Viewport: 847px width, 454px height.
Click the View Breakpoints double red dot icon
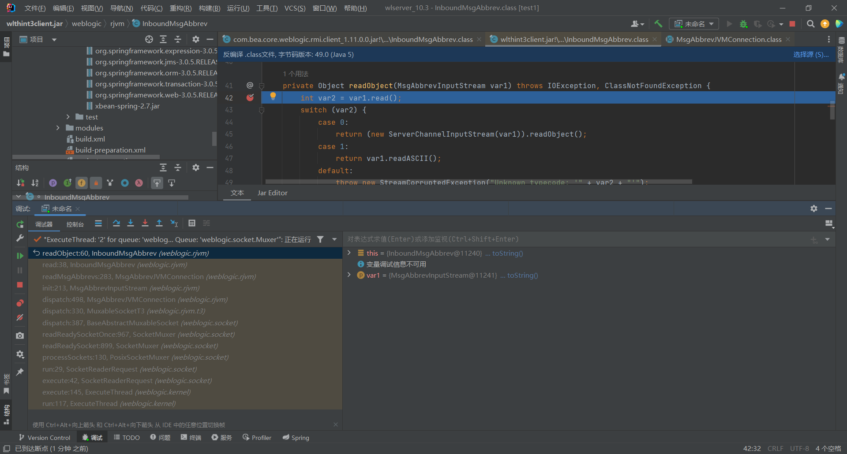(x=20, y=303)
